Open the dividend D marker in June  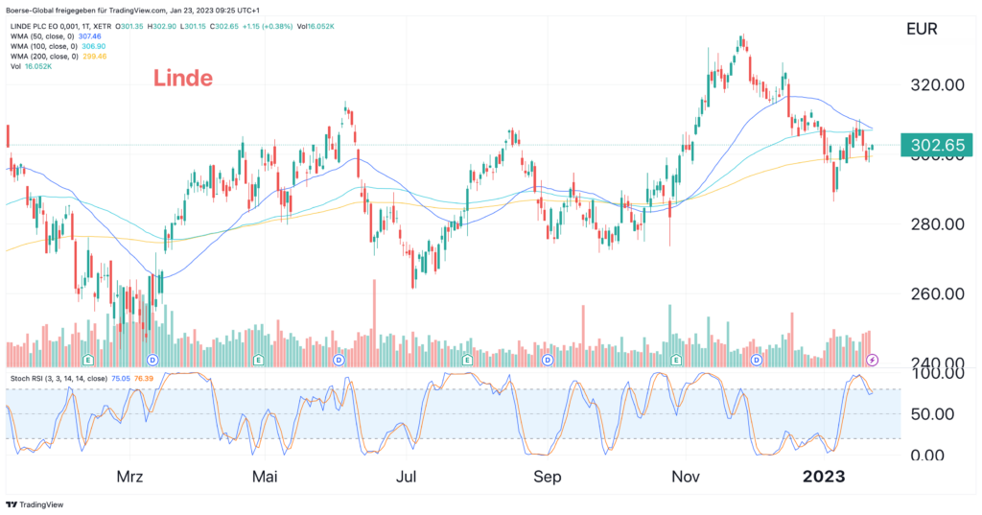pos(339,361)
